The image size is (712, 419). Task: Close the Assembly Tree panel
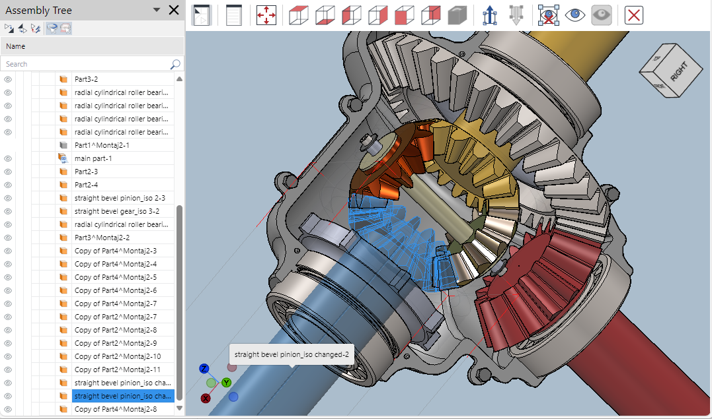click(x=174, y=9)
